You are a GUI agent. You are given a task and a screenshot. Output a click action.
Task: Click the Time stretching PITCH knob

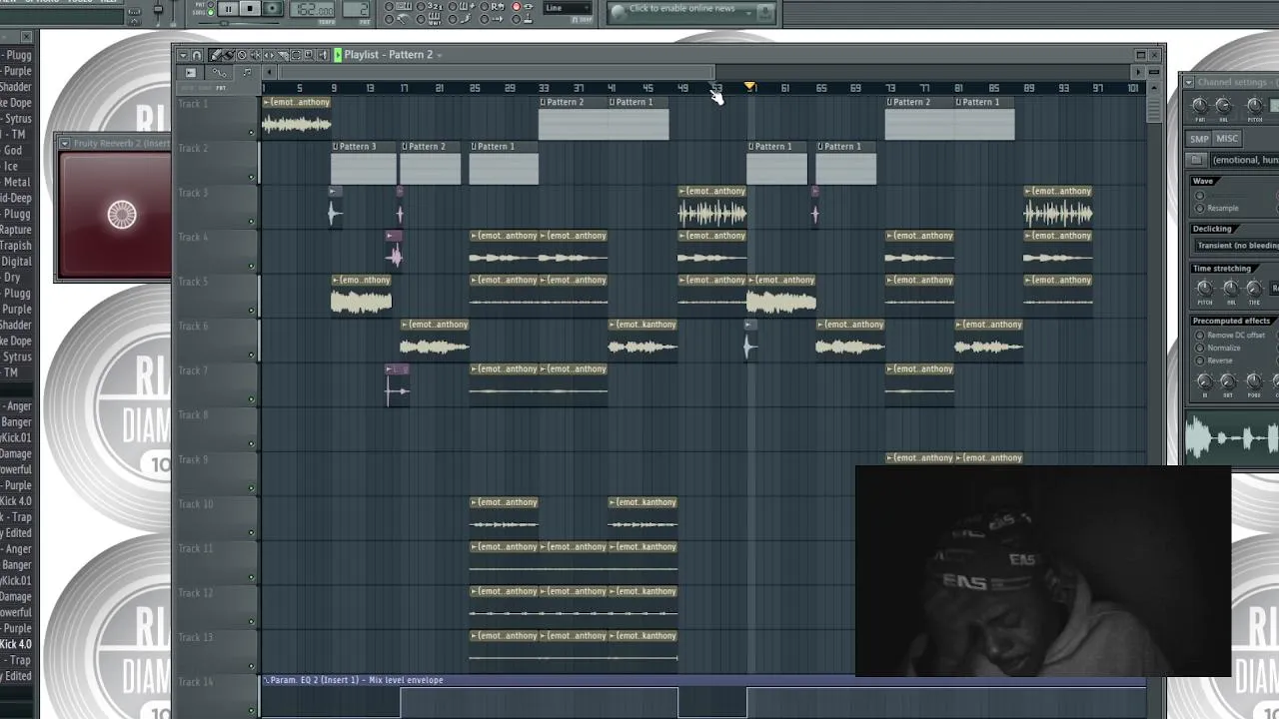click(1204, 288)
